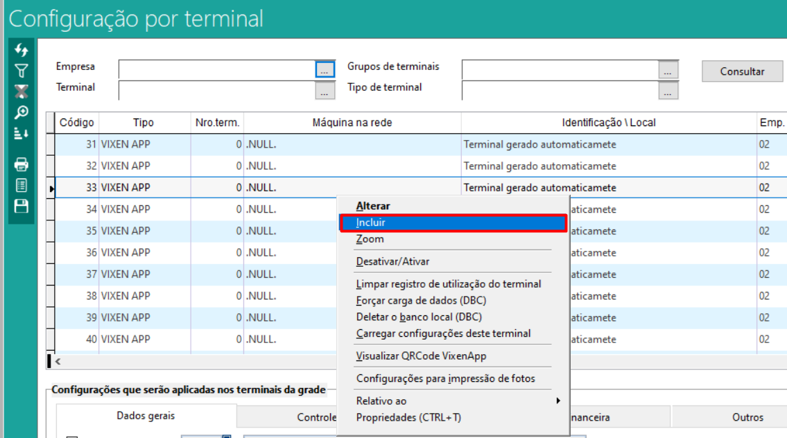Print the terminal list with printer icon

coord(21,164)
